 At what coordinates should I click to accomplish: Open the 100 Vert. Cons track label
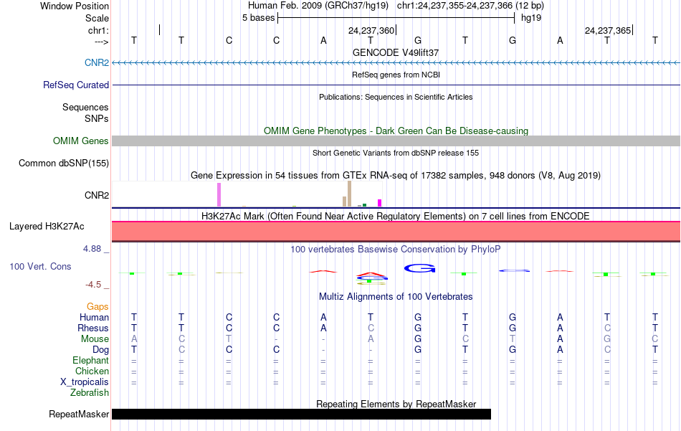(40, 266)
